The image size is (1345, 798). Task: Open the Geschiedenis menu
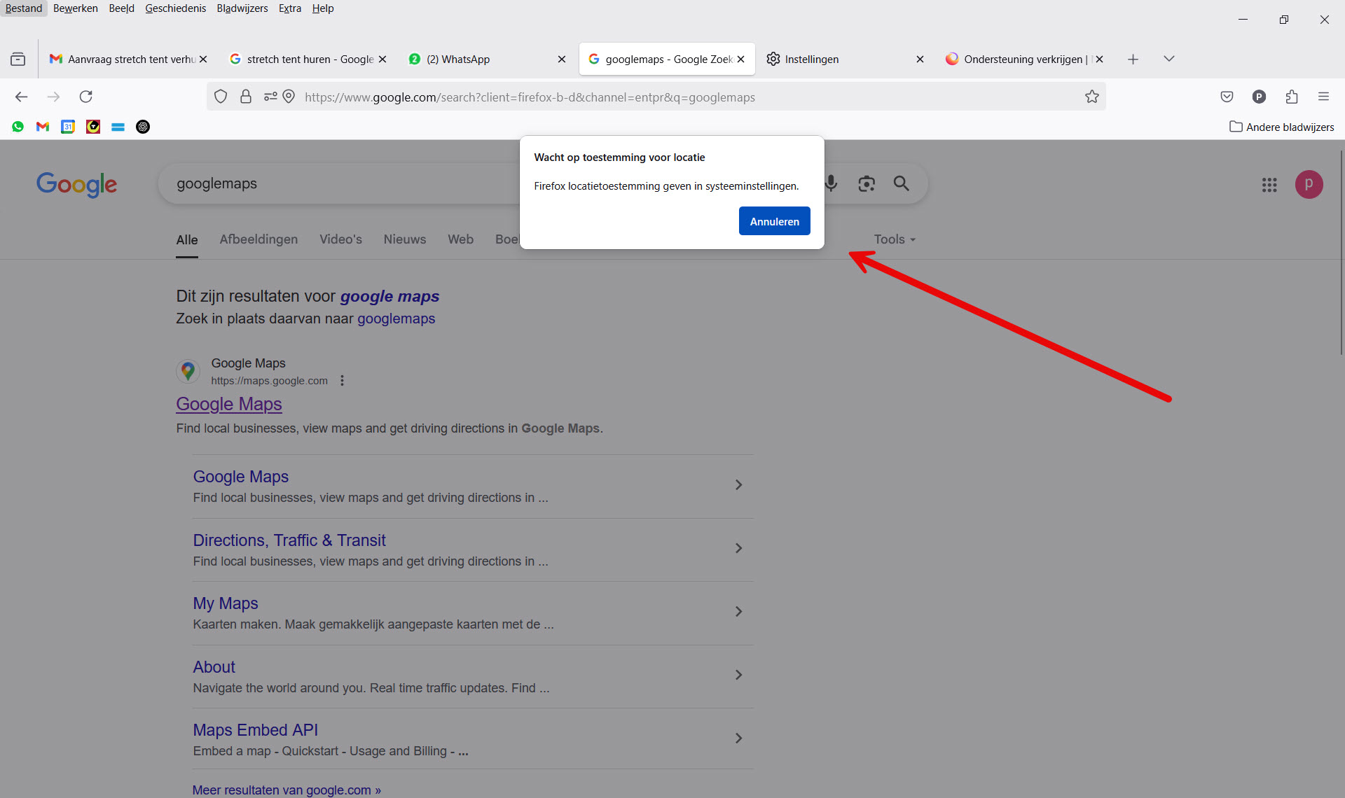click(x=175, y=8)
